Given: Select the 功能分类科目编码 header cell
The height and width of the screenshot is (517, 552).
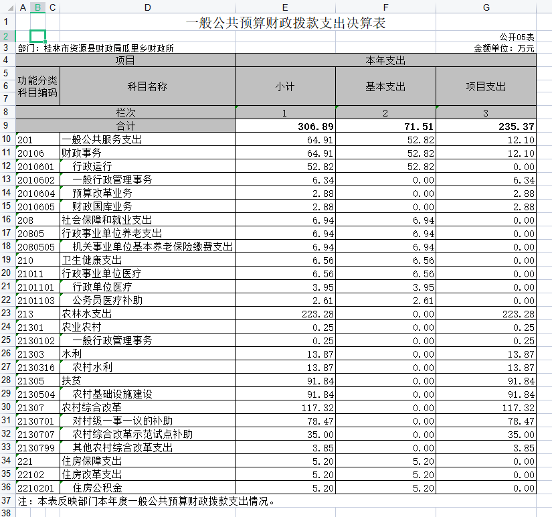Looking at the screenshot, I should point(37,86).
